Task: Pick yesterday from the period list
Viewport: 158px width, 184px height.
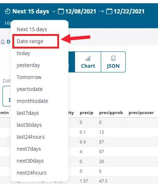Action: [28, 65]
